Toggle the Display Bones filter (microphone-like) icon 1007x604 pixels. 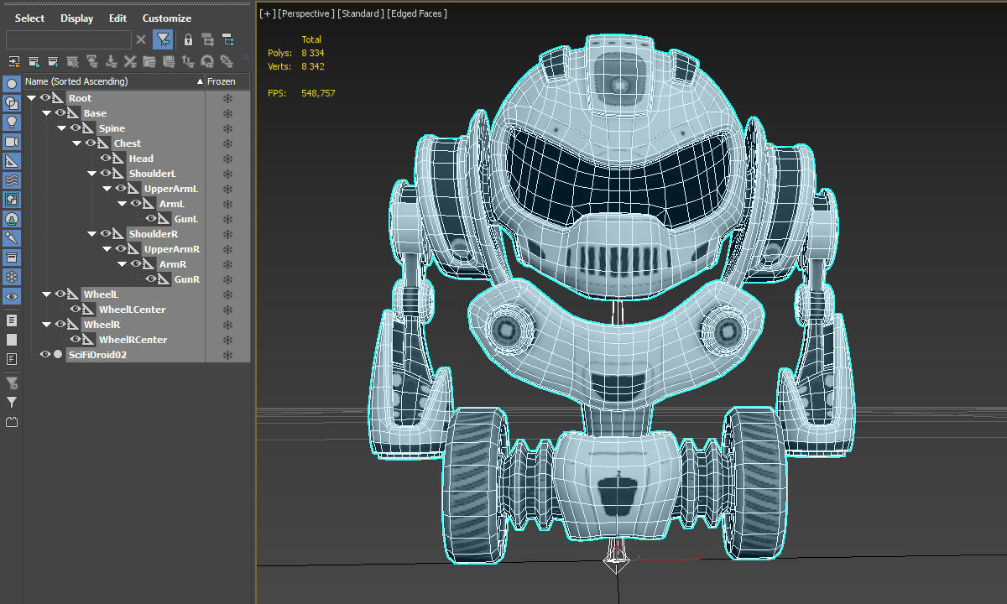pos(12,238)
